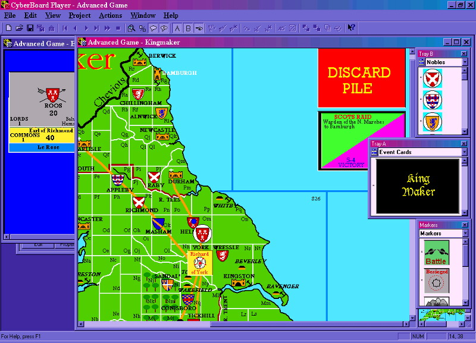The image size is (476, 343).
Task: Click the Richmond saltire shield on map
Action: [x=139, y=203]
